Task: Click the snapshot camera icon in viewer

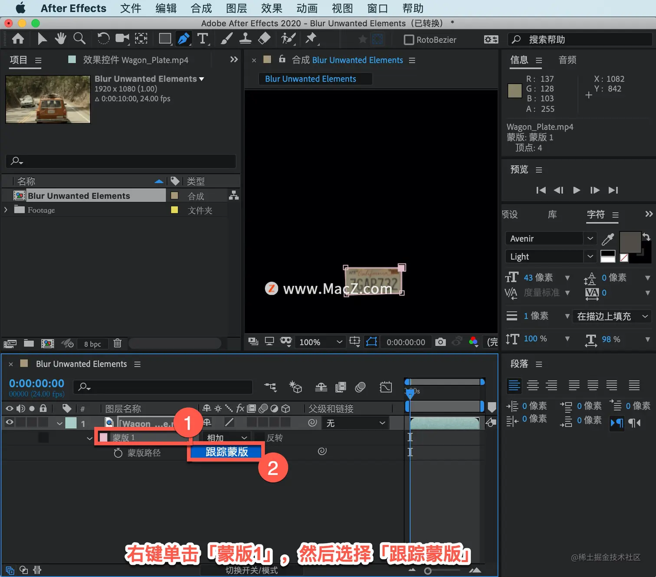Action: point(440,342)
